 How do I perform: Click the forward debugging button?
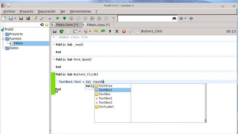[x=99, y=18]
